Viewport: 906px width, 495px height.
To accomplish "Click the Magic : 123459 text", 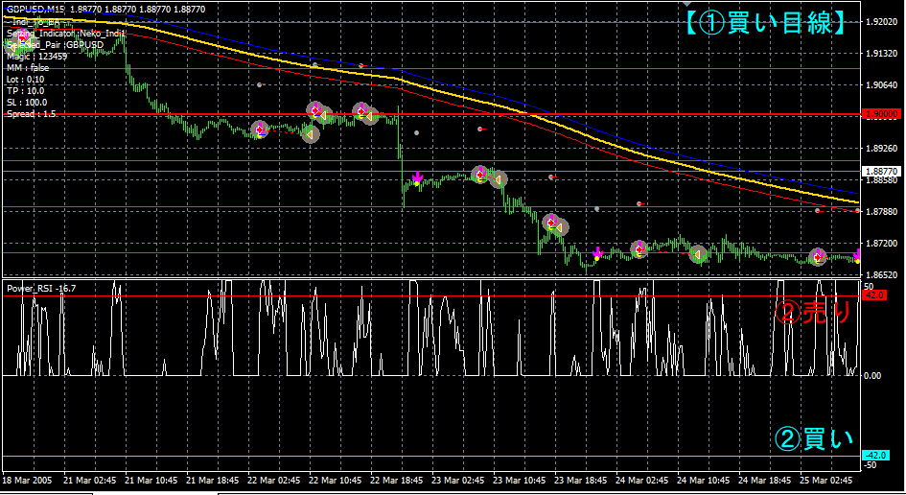I will tap(37, 56).
